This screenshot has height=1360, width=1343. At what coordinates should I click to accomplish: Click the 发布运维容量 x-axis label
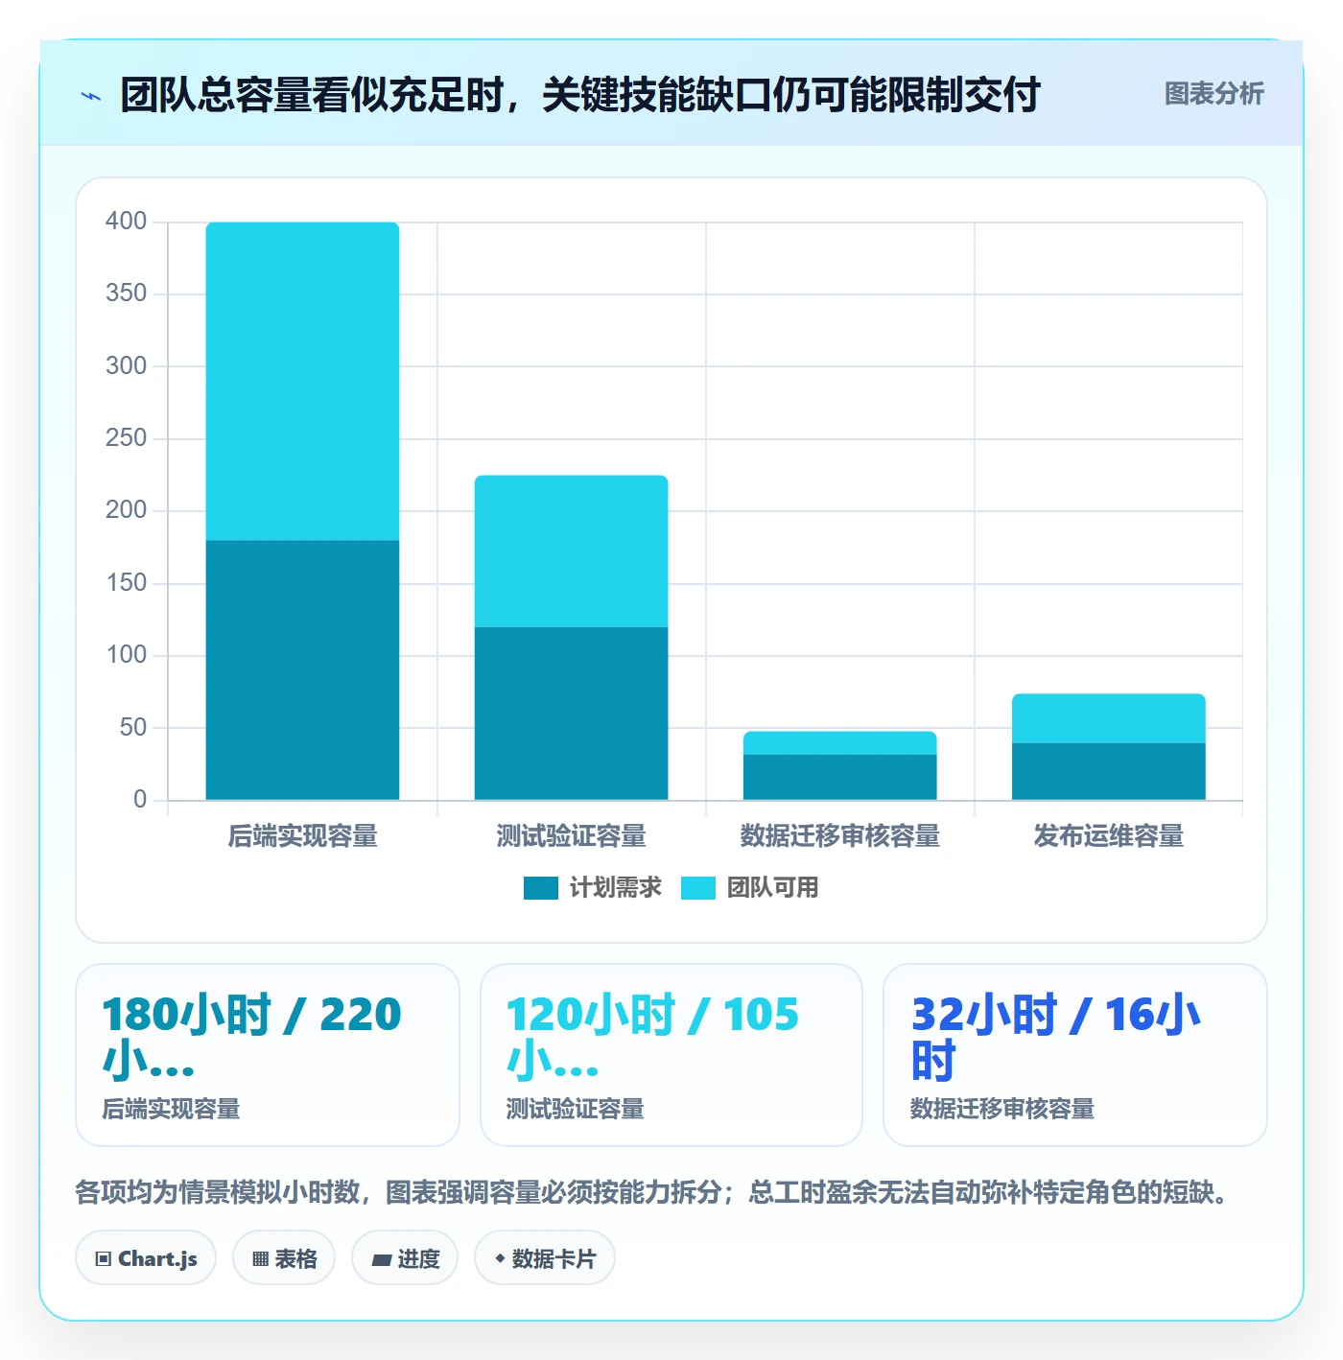pos(1108,836)
